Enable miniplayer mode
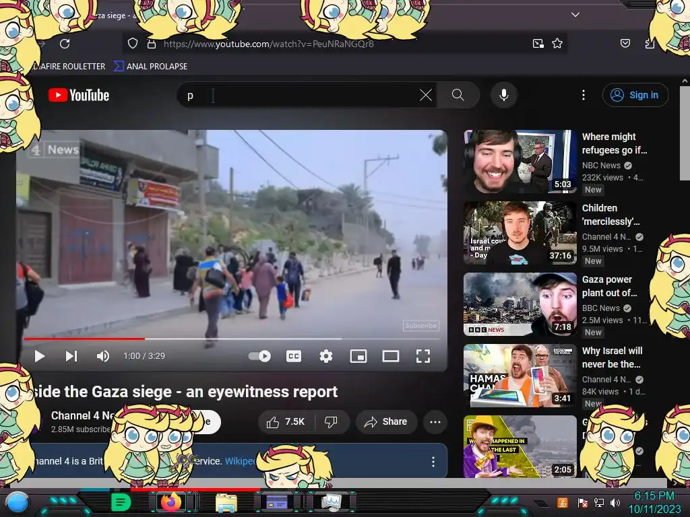Image resolution: width=690 pixels, height=517 pixels. coord(358,356)
